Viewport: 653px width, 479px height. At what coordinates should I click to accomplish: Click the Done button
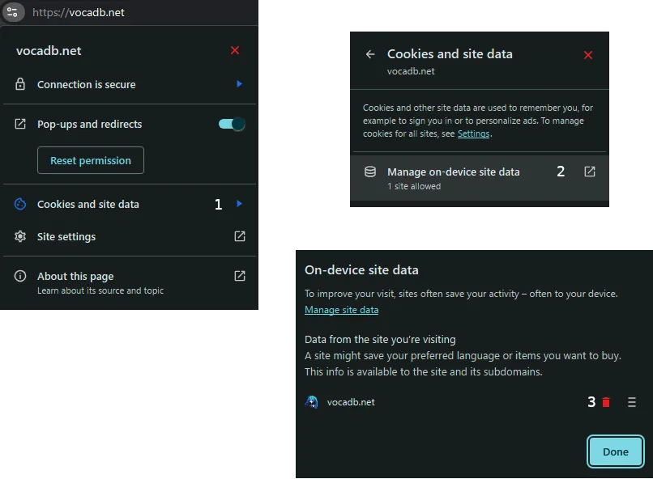(x=616, y=451)
